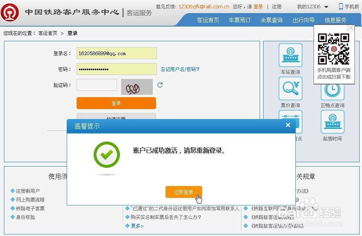Refresh the 验证码 captcha image

pyautogui.click(x=160, y=84)
